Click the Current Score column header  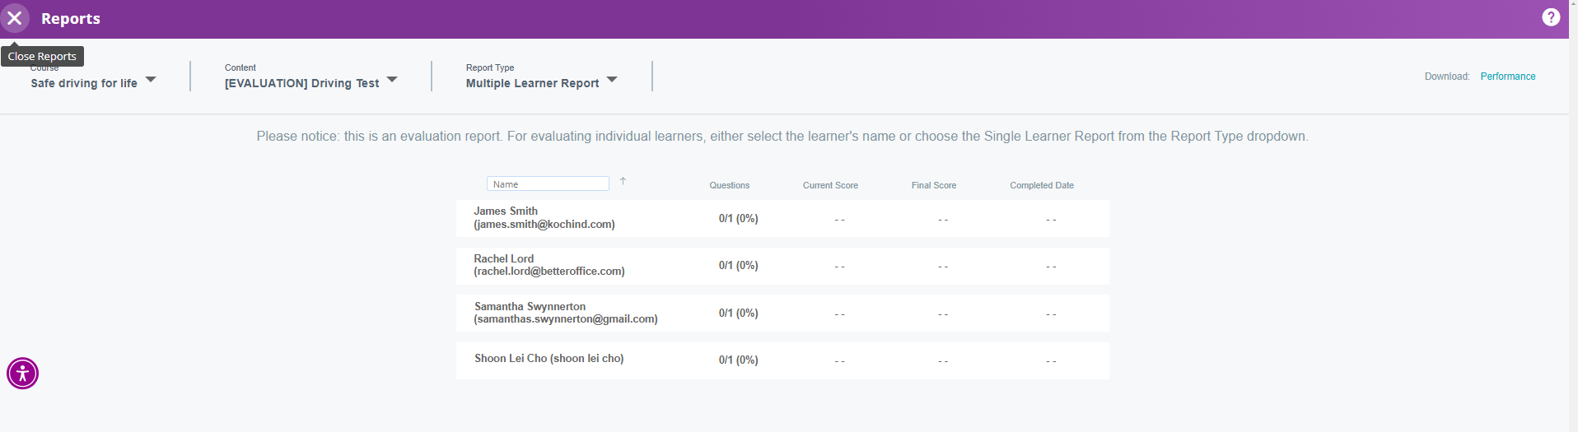(x=830, y=186)
